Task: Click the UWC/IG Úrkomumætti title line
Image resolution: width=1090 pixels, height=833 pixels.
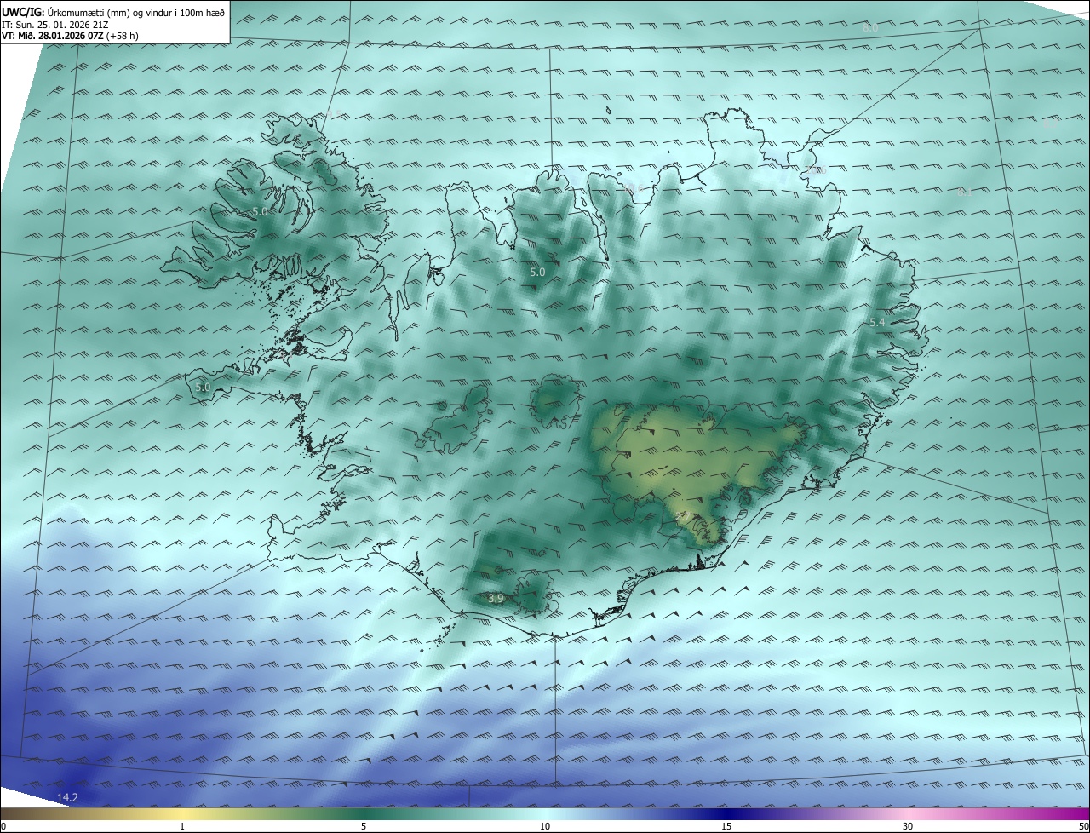Action: 114,12
